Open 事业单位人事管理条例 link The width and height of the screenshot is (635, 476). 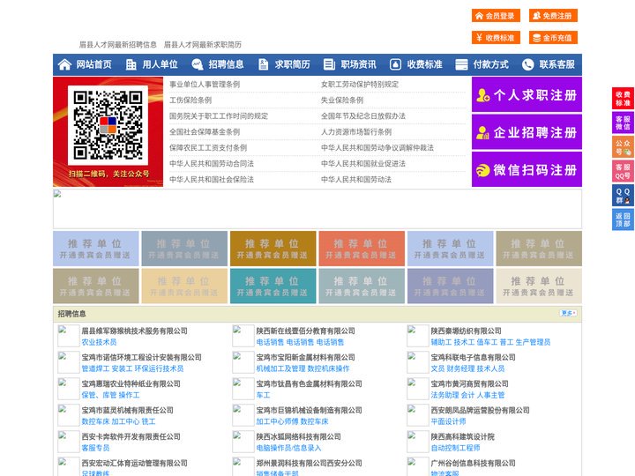(x=205, y=85)
